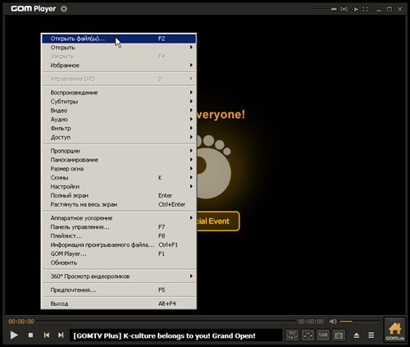This screenshot has width=410, height=347.
Task: Skip to the previous track
Action: (47, 335)
